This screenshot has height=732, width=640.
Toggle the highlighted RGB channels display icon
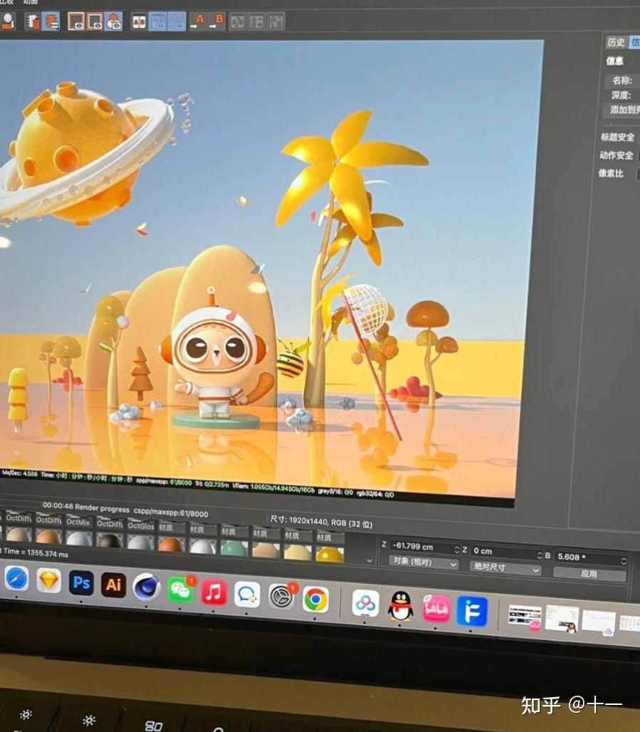[x=113, y=21]
